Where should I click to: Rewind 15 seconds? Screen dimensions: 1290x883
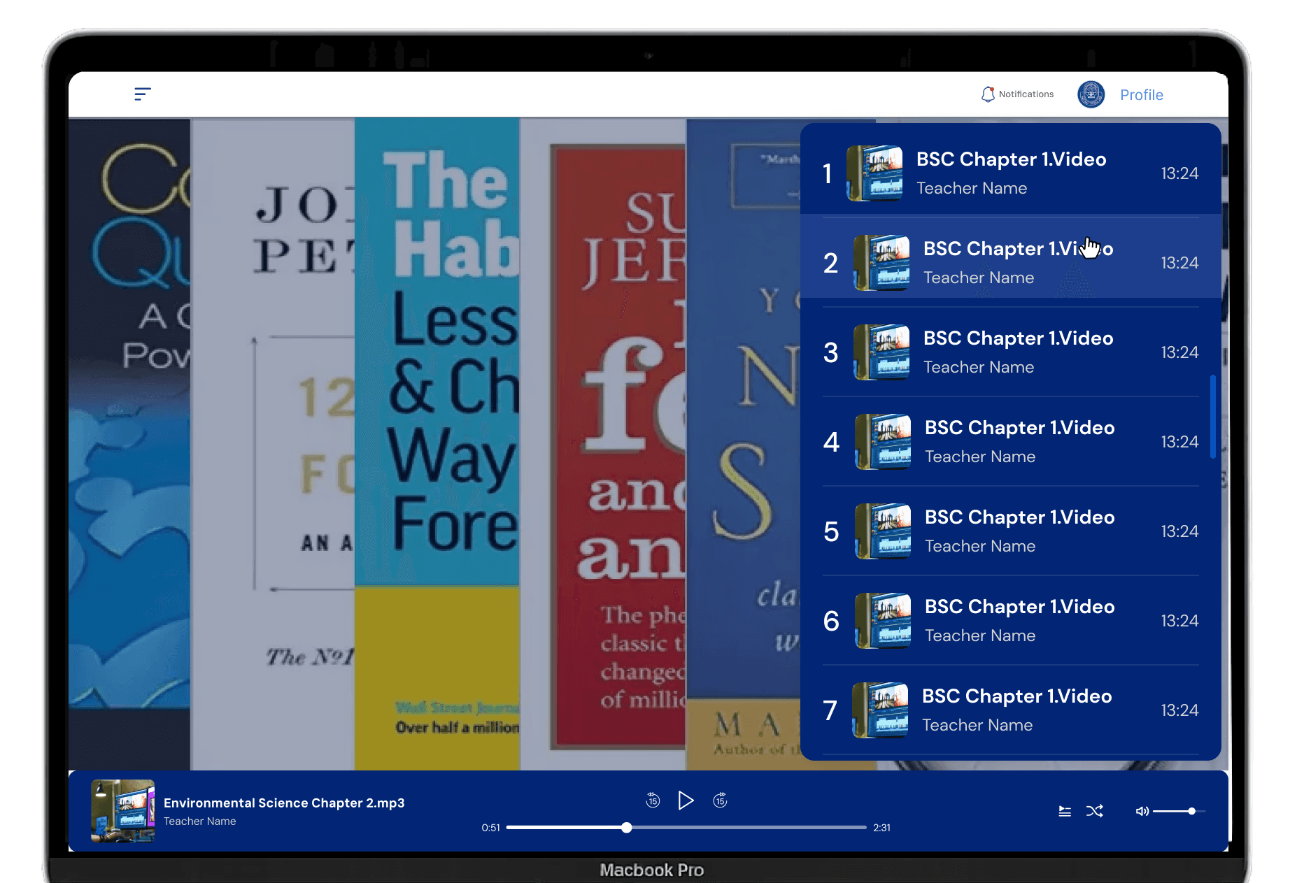(653, 801)
